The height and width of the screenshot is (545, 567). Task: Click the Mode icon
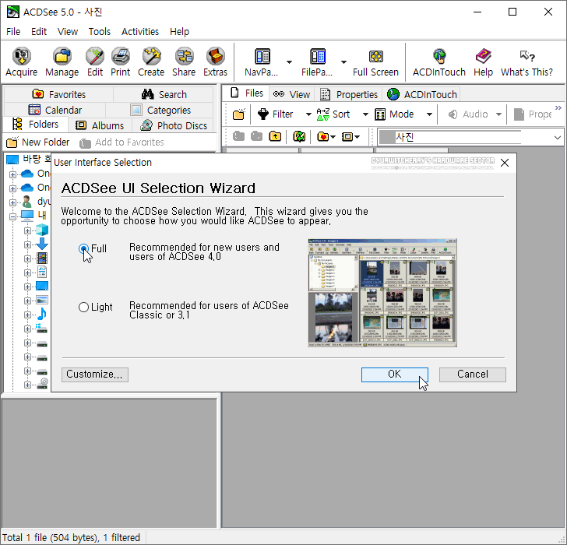380,114
